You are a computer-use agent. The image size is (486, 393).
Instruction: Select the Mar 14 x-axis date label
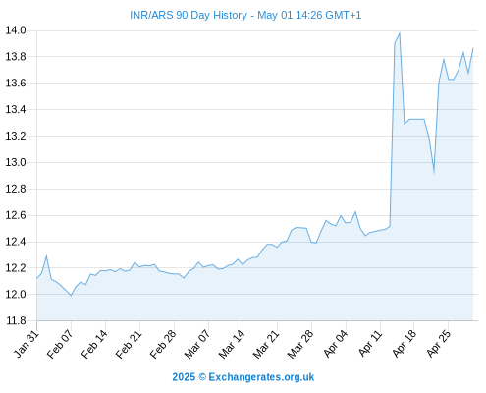(232, 344)
